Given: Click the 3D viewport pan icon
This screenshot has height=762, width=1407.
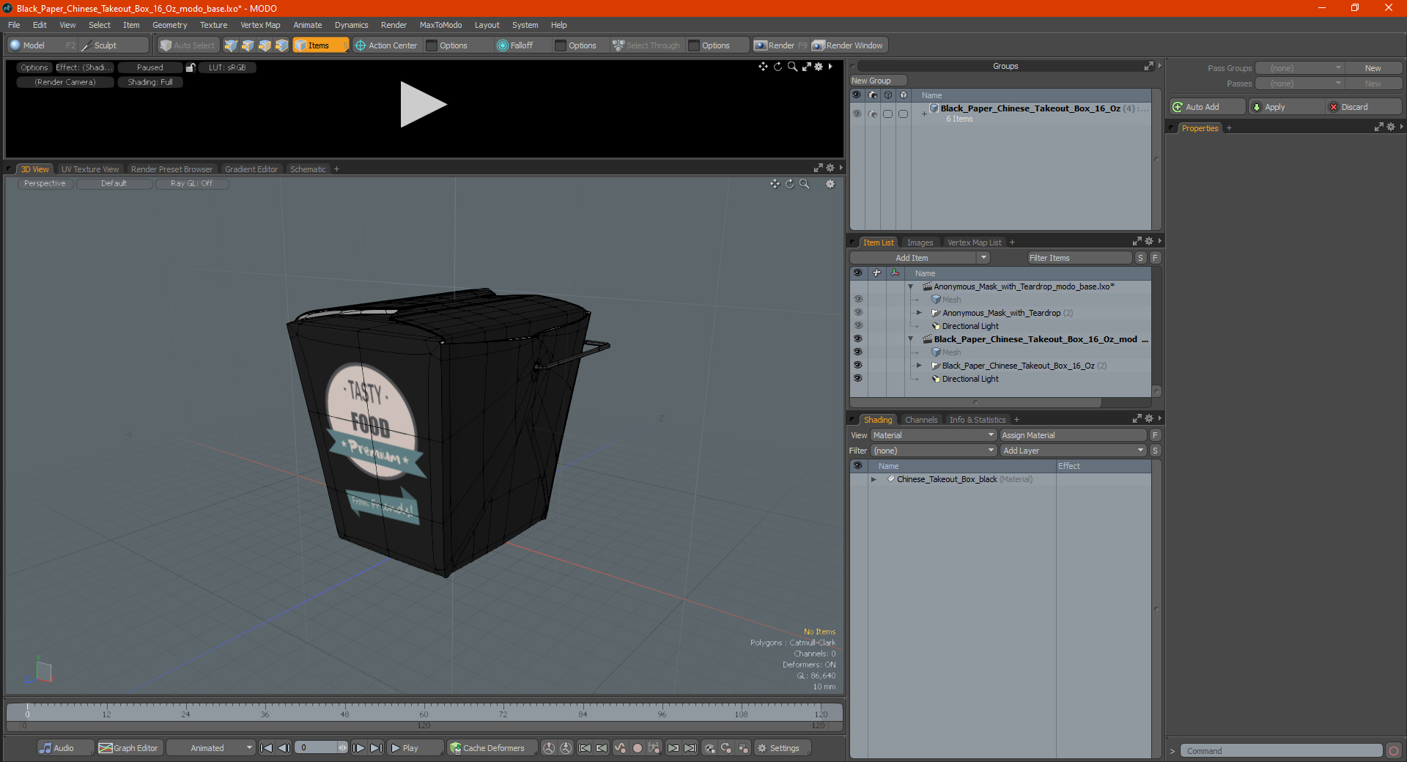Looking at the screenshot, I should tap(775, 184).
